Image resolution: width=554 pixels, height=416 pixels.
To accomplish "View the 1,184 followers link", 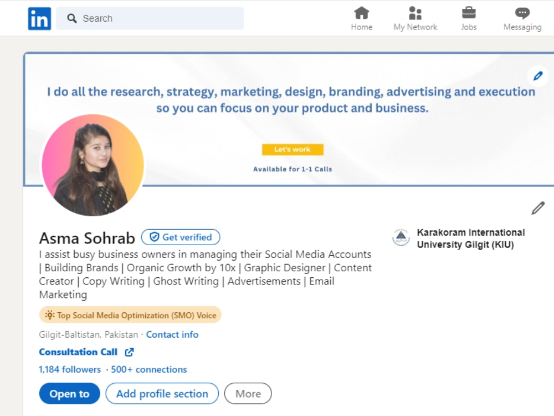I will (70, 369).
